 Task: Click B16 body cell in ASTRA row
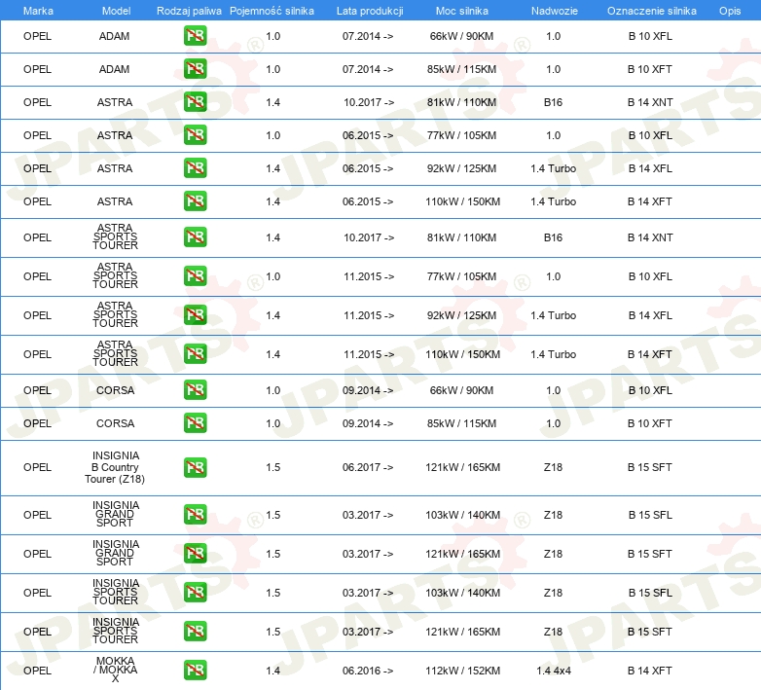tap(554, 102)
